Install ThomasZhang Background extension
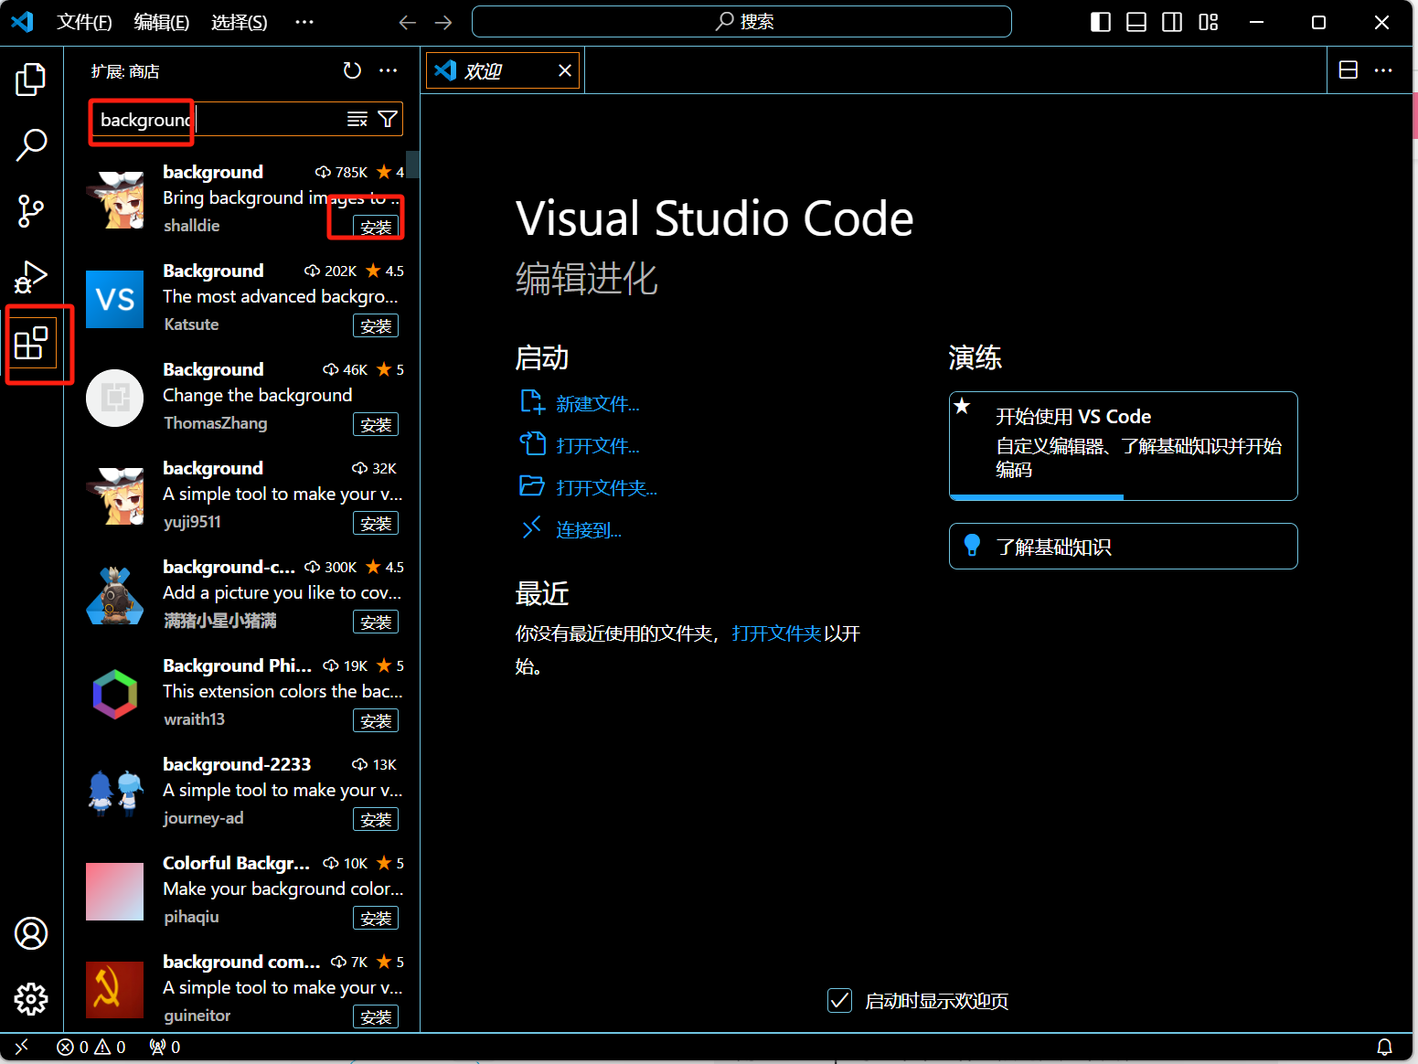This screenshot has height=1064, width=1418. pos(376,424)
